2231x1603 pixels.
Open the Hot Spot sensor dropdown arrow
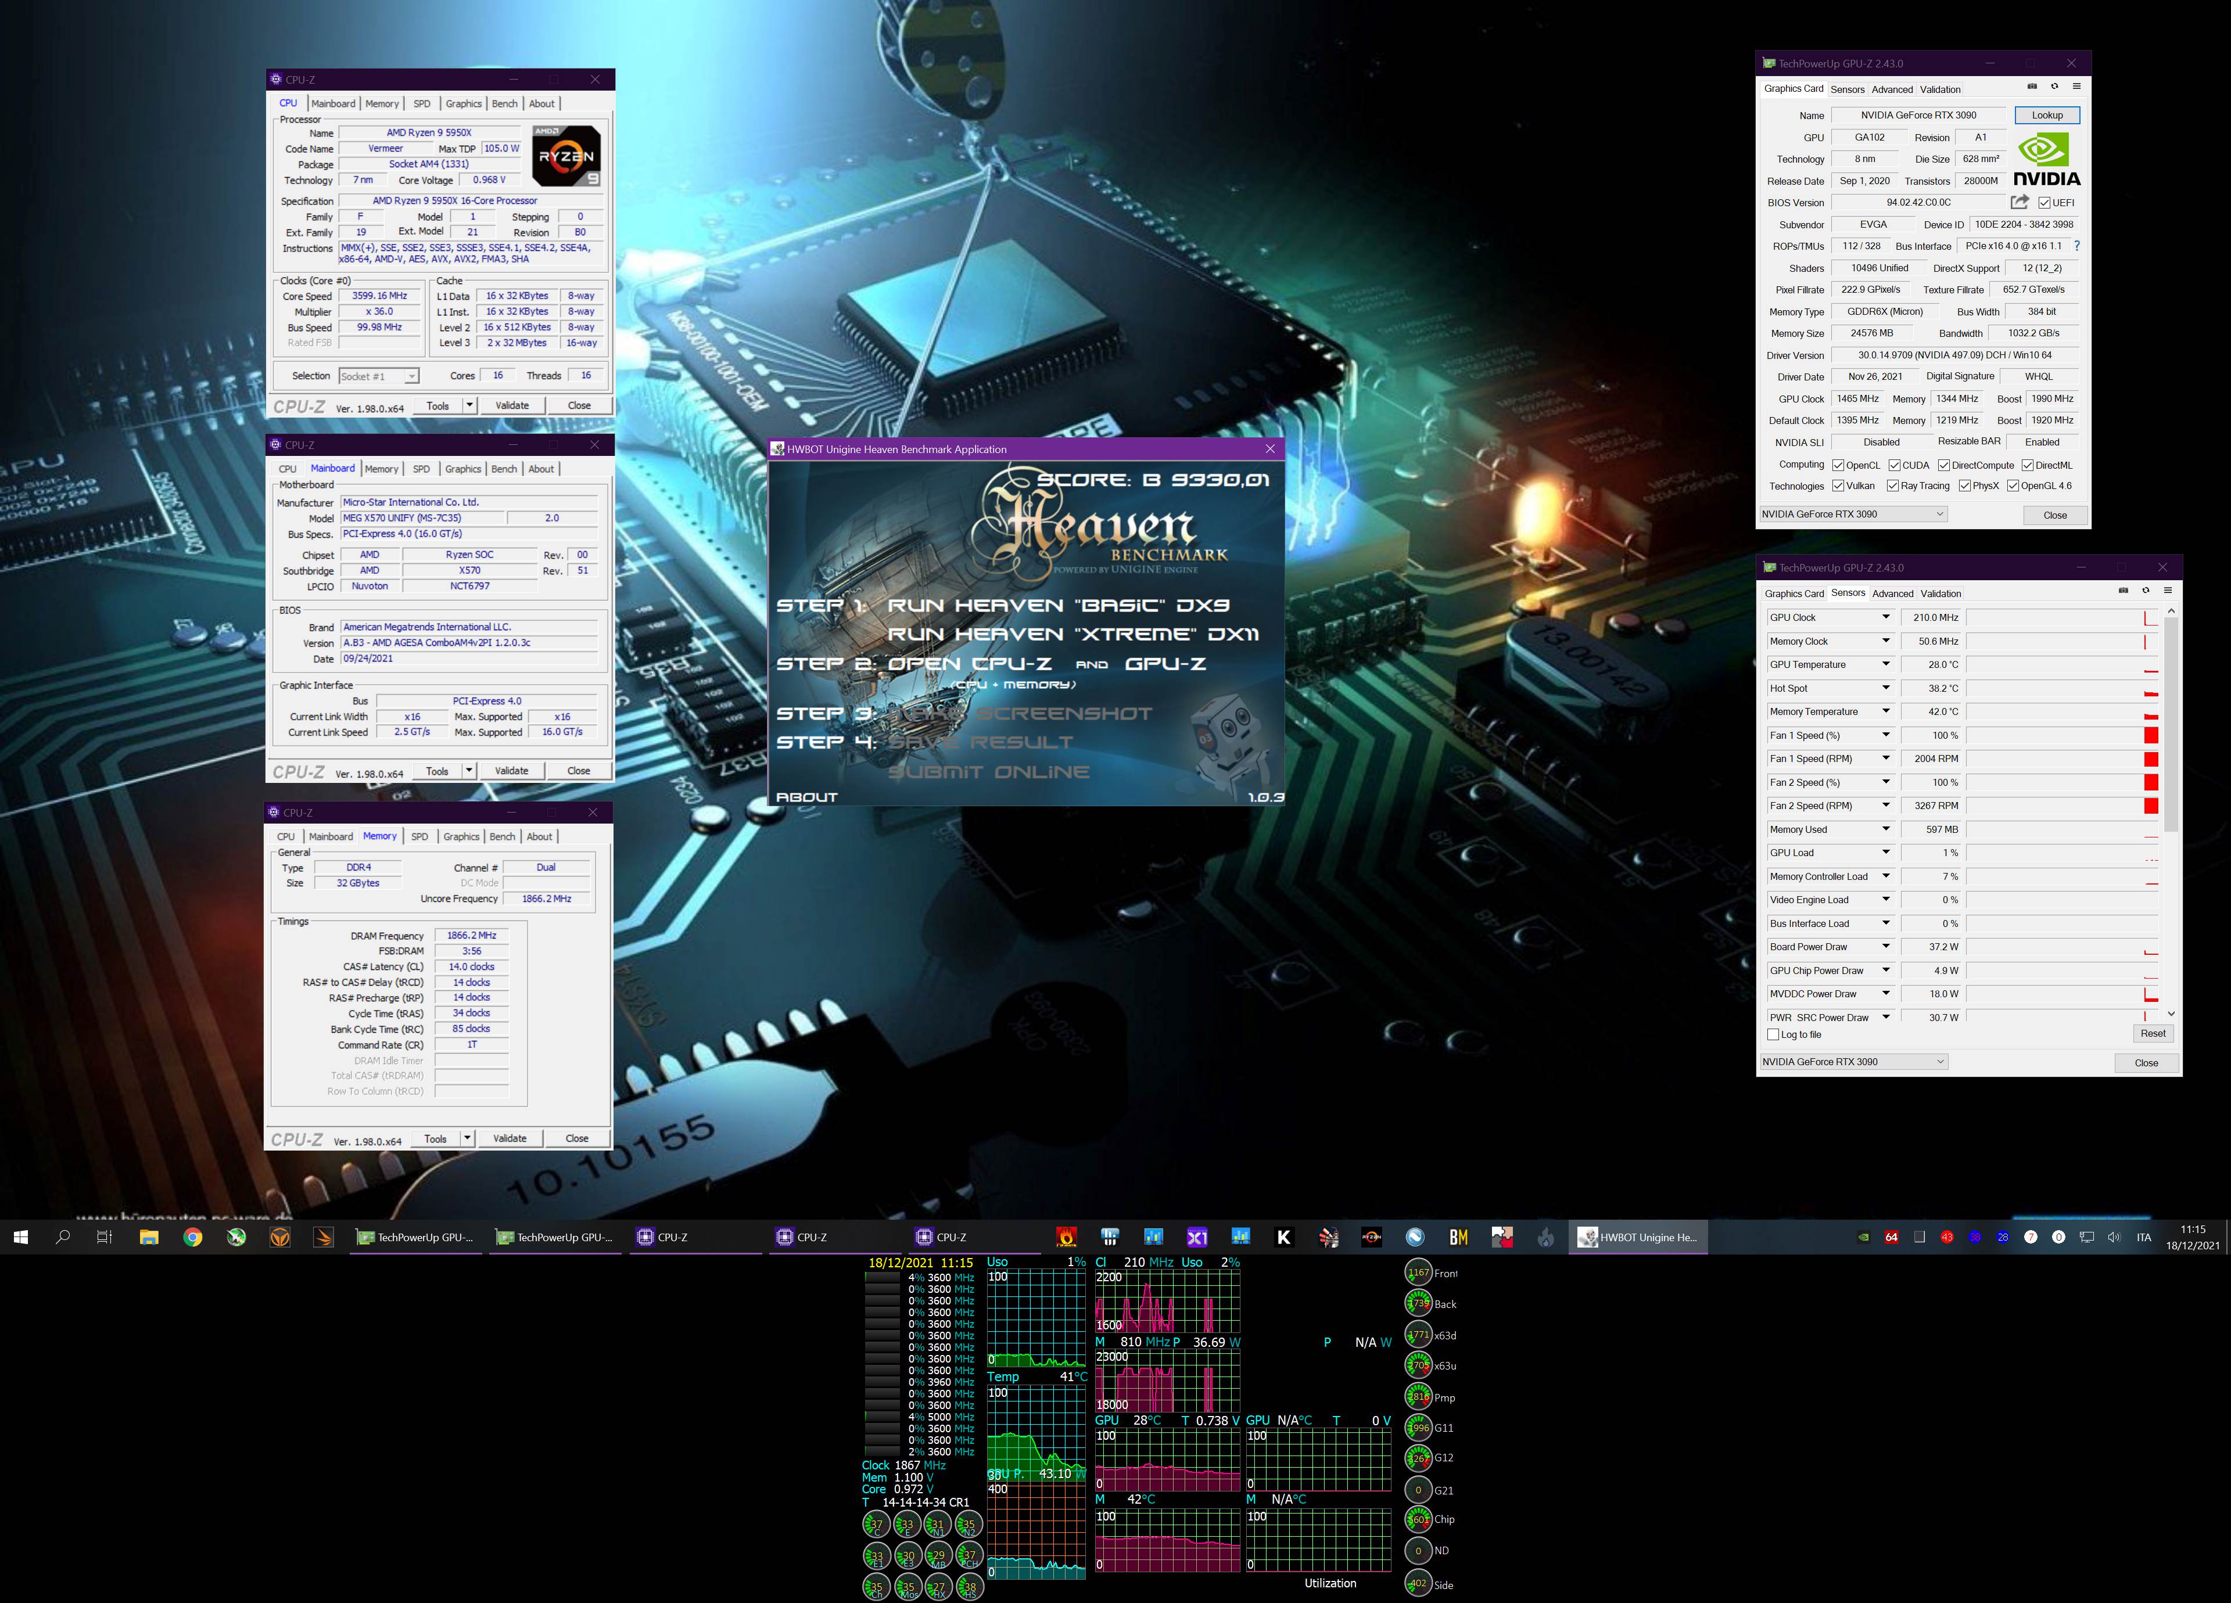pyautogui.click(x=1886, y=688)
